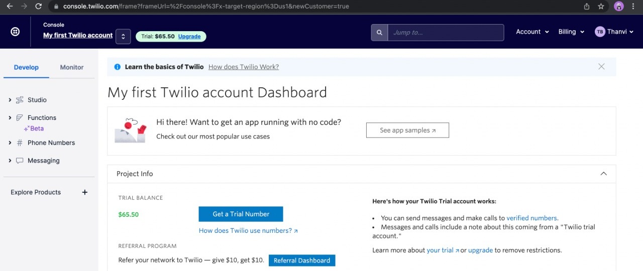Click the Studio icon in sidebar
The image size is (643, 271).
click(20, 100)
